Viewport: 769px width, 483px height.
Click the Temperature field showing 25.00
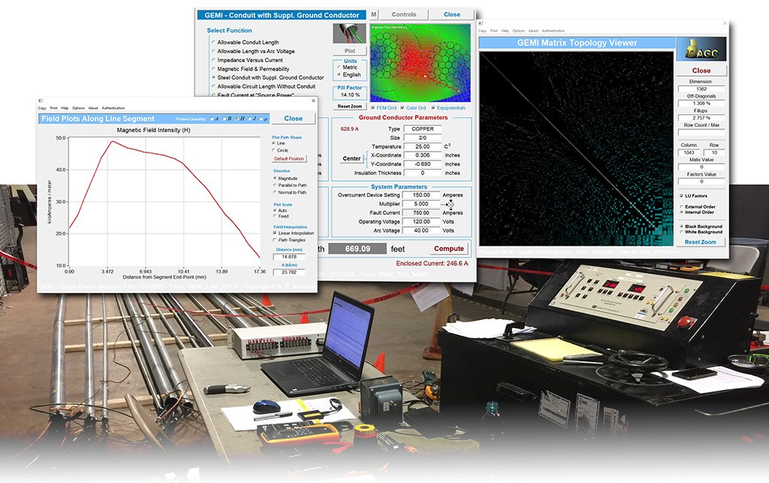coord(422,146)
